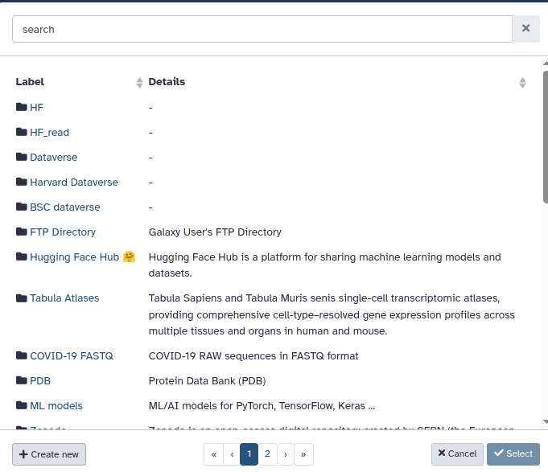This screenshot has width=548, height=472.
Task: Go to previous page
Action: tap(232, 454)
